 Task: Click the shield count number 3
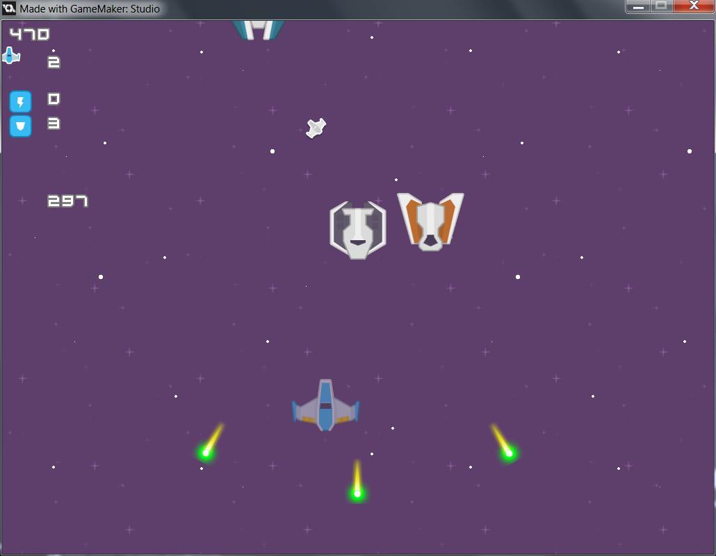54,124
